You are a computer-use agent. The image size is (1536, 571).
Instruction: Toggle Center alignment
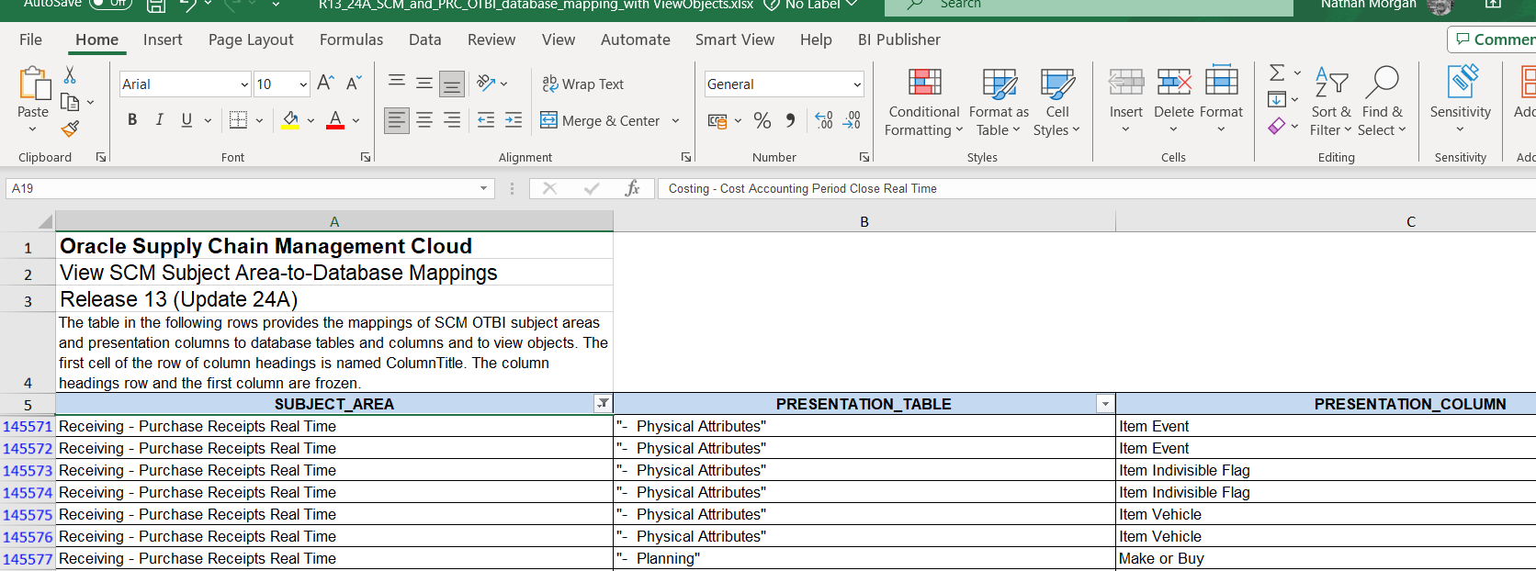coord(424,120)
